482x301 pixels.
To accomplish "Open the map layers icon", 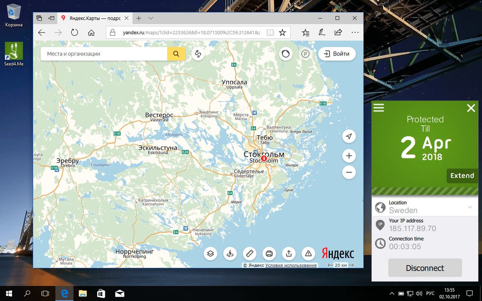I will (x=210, y=254).
